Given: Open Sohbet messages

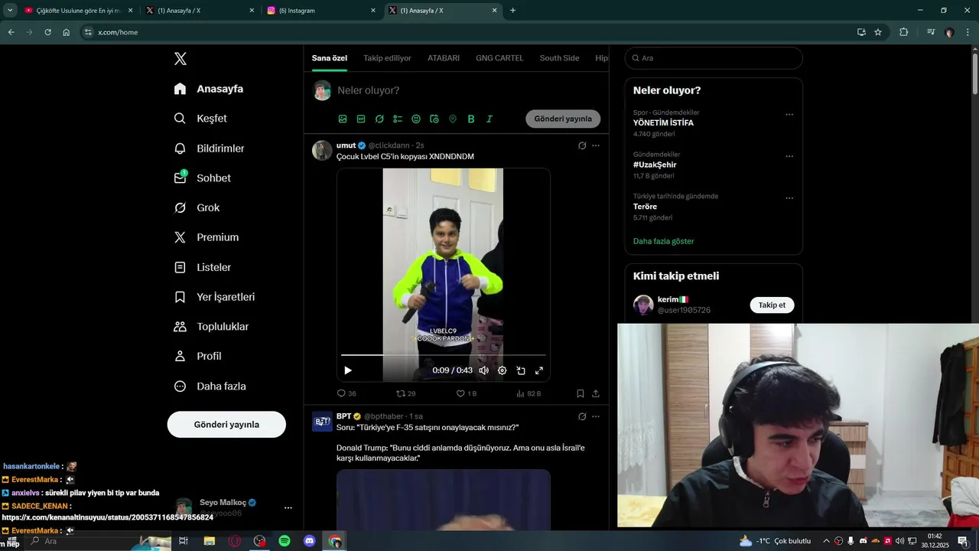Looking at the screenshot, I should pyautogui.click(x=202, y=178).
